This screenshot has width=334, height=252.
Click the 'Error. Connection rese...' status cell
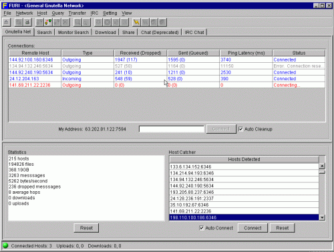point(299,66)
